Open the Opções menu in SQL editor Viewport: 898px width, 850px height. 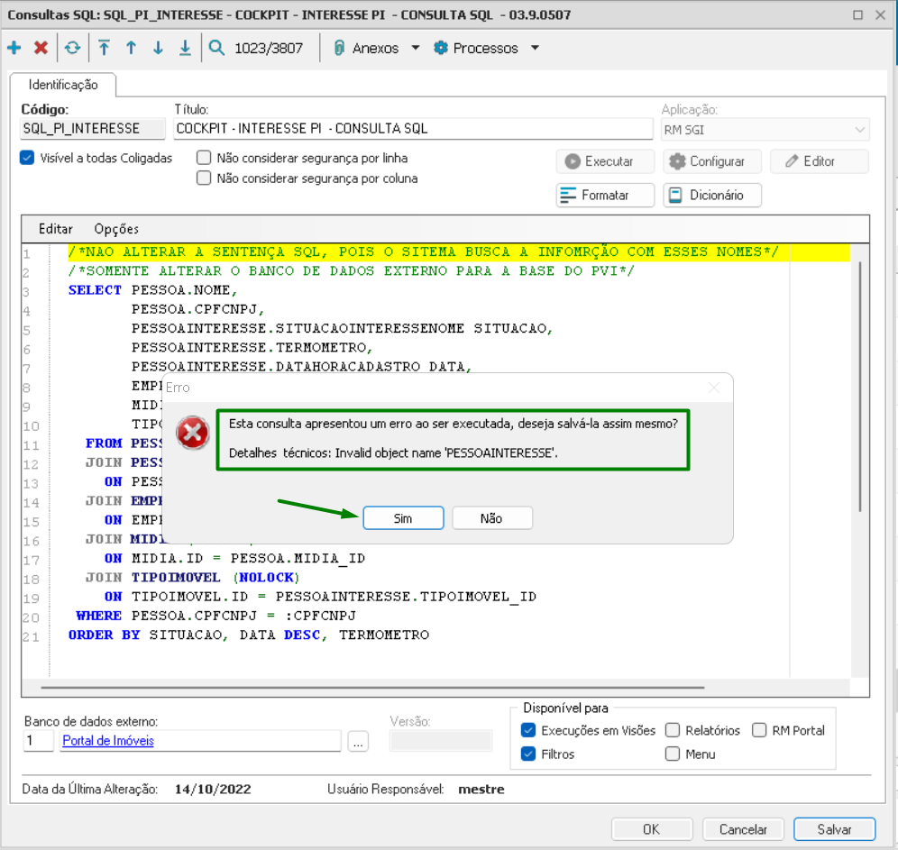(116, 229)
